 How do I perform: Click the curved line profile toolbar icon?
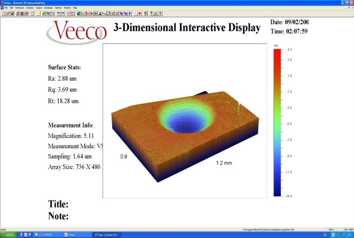coord(104,13)
